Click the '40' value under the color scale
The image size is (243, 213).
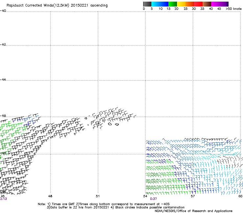211,9
